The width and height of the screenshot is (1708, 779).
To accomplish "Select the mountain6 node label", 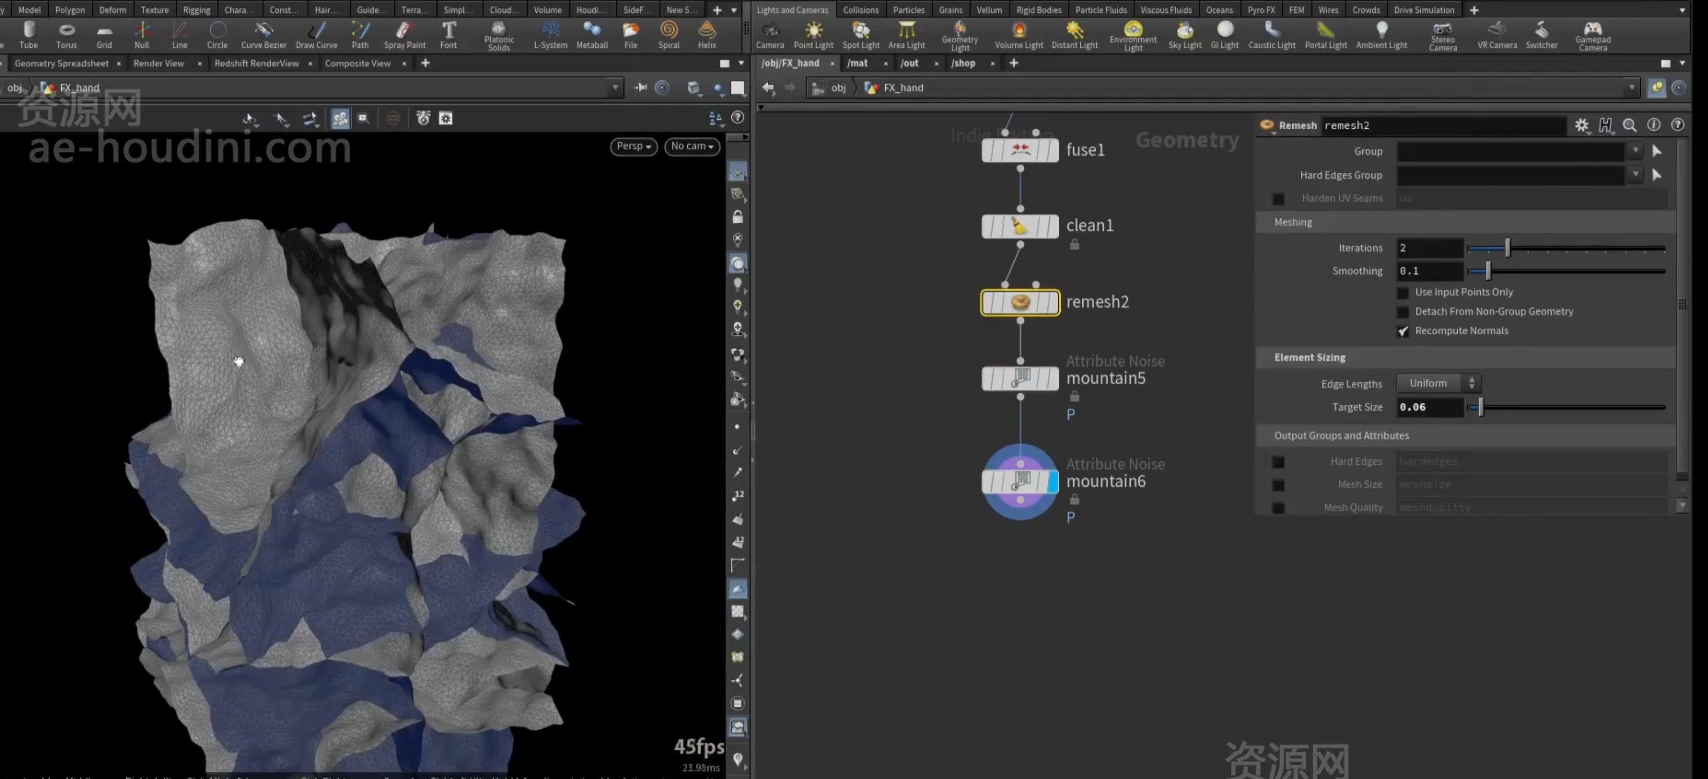I will click(1105, 482).
